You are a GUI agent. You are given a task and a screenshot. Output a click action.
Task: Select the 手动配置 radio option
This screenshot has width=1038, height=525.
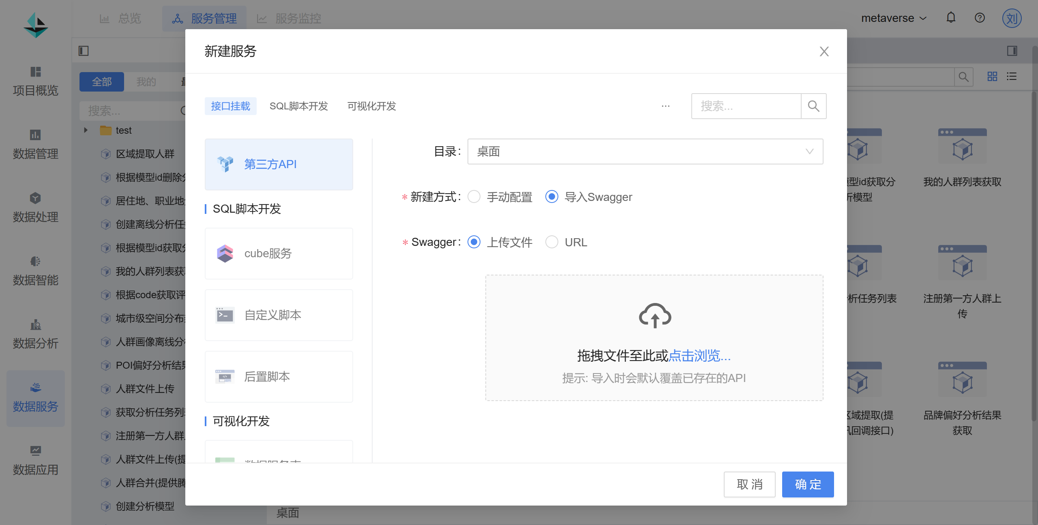pos(474,197)
